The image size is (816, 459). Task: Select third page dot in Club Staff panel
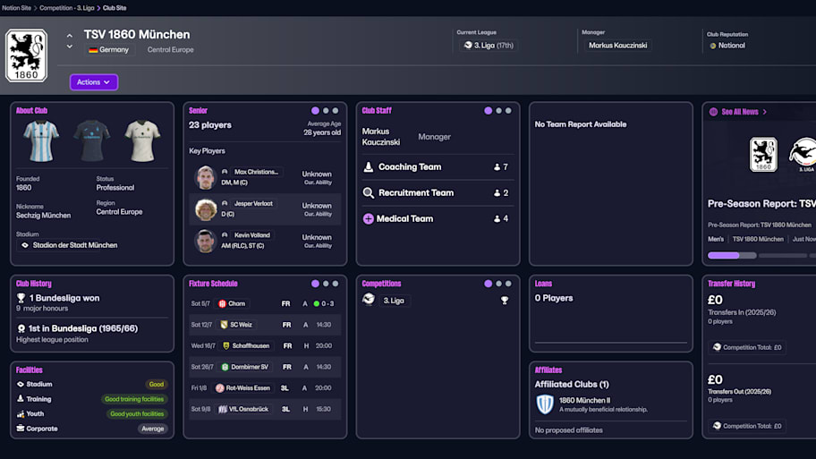[508, 111]
